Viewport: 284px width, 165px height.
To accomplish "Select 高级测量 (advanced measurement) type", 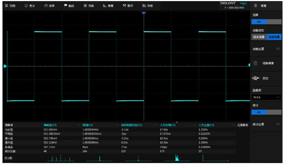I will point(274,37).
